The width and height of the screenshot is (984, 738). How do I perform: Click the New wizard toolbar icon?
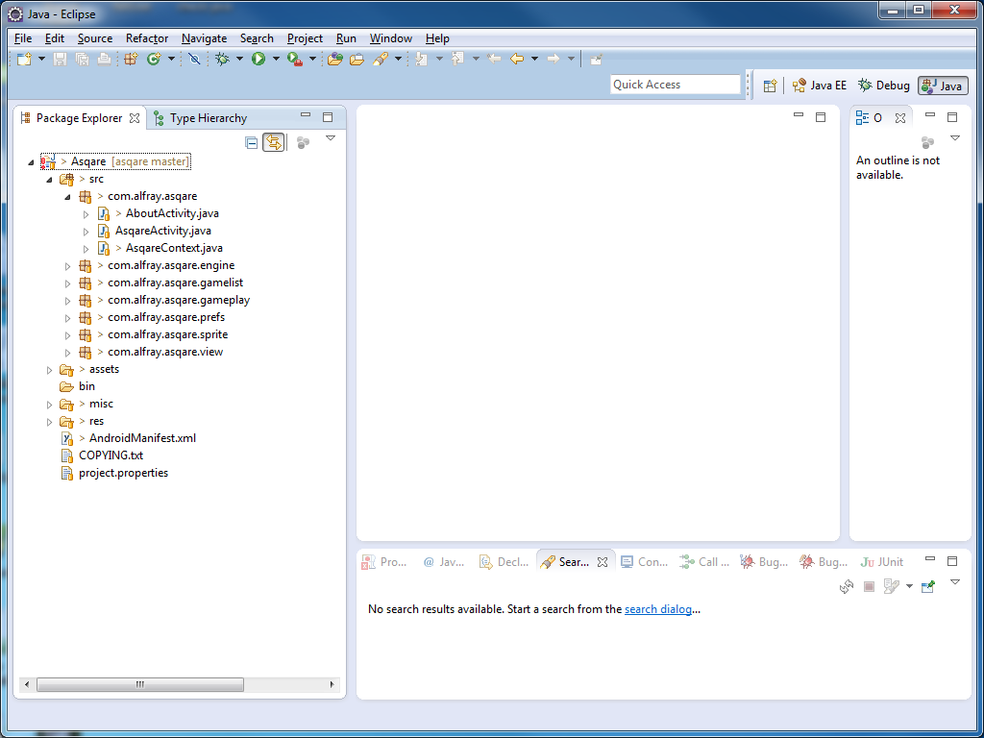(24, 59)
